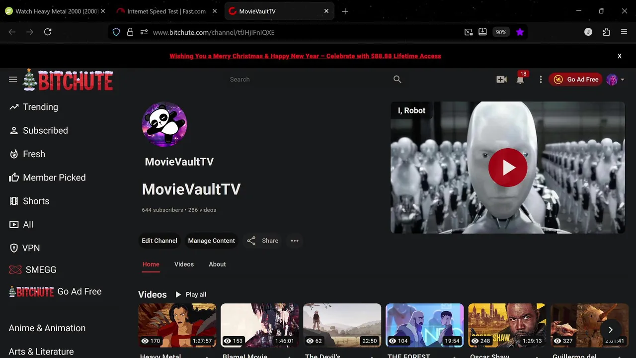Screen dimensions: 636x358
Task: Click the videos carousel next arrow
Action: coord(611,330)
